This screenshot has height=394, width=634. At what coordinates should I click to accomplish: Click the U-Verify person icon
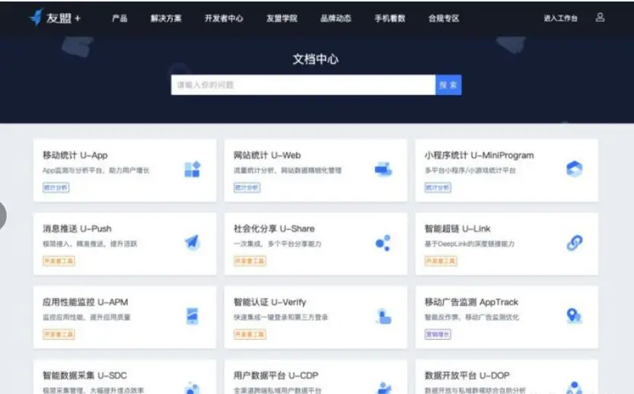tap(384, 316)
